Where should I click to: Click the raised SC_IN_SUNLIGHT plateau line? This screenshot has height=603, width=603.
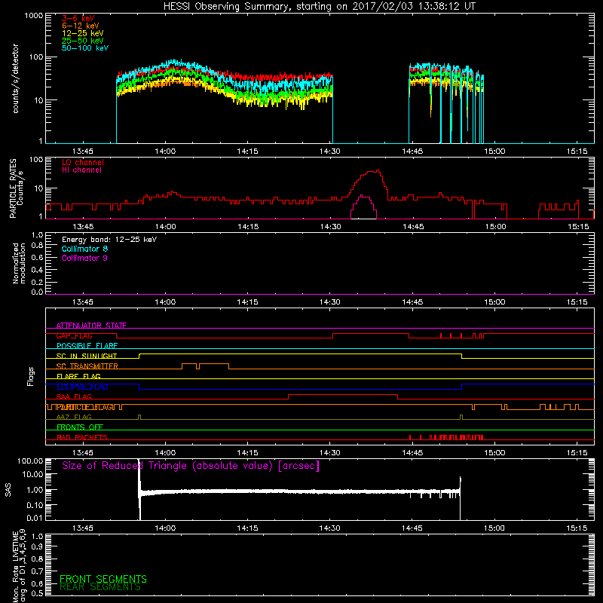point(300,354)
